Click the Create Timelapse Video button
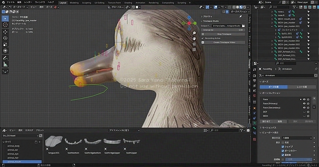 (x=224, y=42)
